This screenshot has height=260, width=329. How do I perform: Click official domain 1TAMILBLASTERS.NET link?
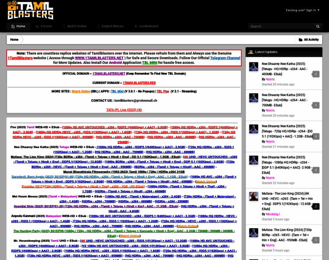point(109,74)
